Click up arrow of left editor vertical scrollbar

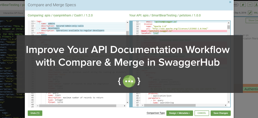tap(127, 22)
